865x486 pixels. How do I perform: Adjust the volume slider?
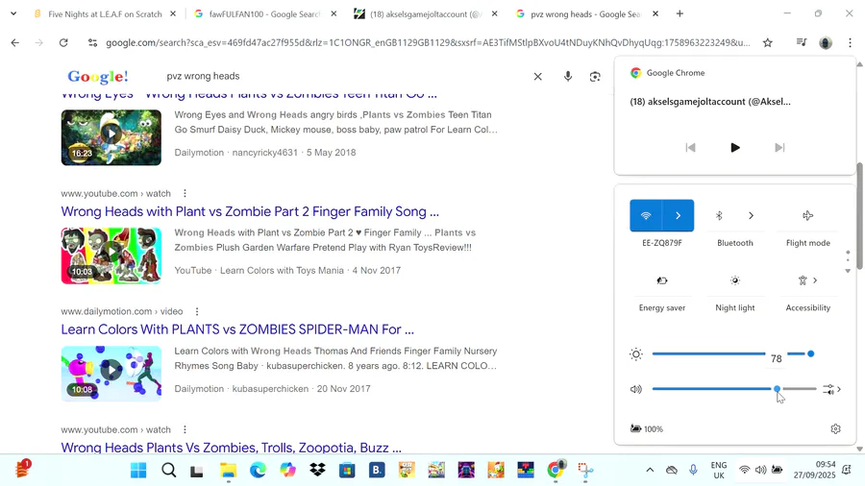coord(734,389)
